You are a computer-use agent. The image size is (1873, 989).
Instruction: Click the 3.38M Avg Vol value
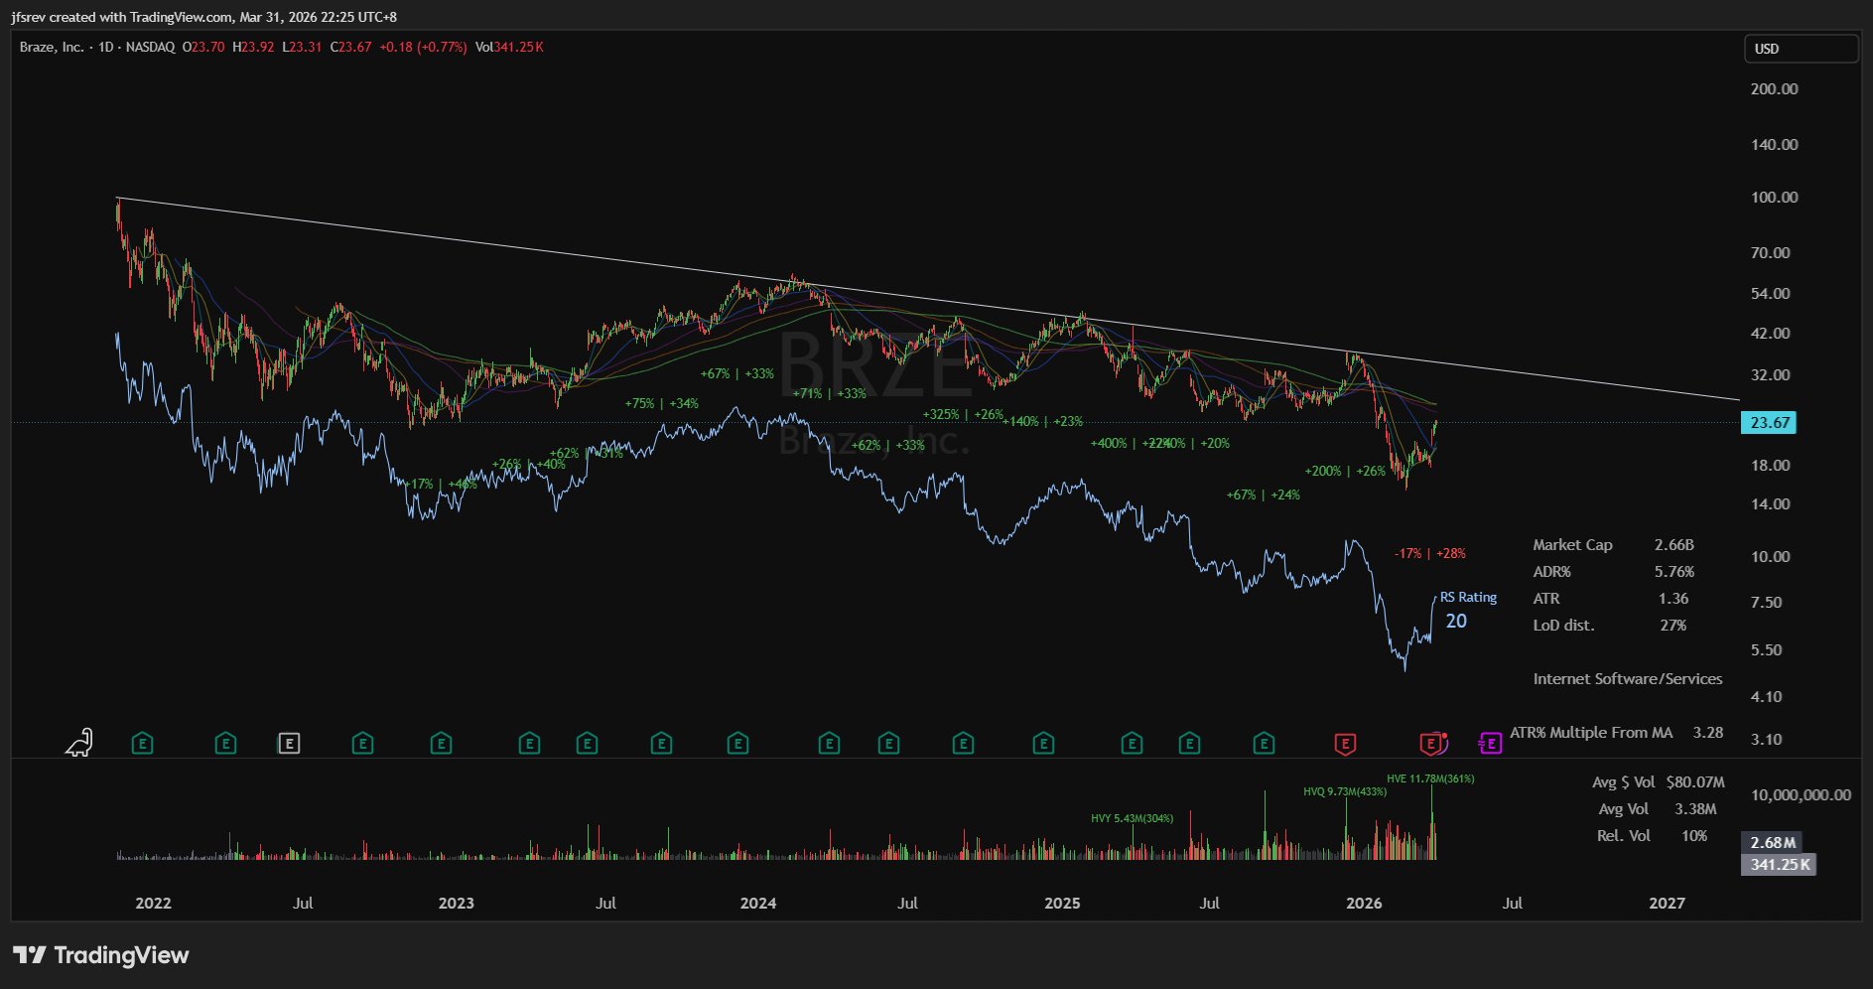click(1695, 809)
